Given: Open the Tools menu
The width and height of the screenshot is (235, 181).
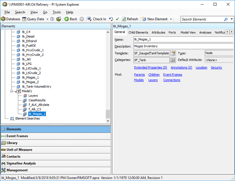Looking at the screenshot, I should click(x=57, y=12).
